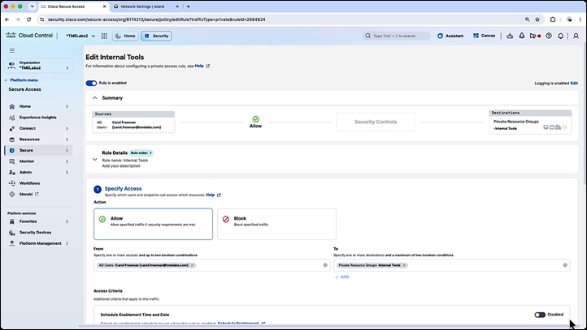Open the user profile icon
This screenshot has height=330, width=587.
pyautogui.click(x=576, y=36)
